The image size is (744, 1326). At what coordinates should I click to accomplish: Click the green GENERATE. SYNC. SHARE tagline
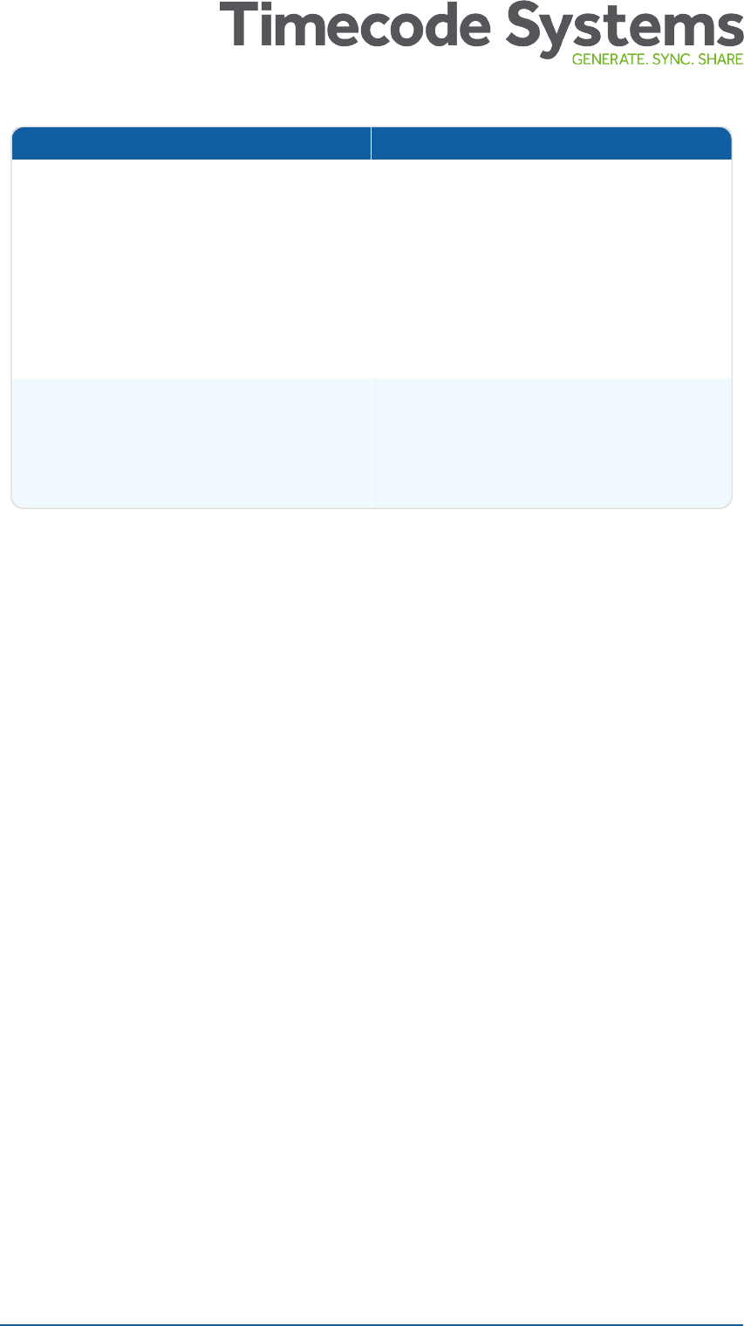658,60
